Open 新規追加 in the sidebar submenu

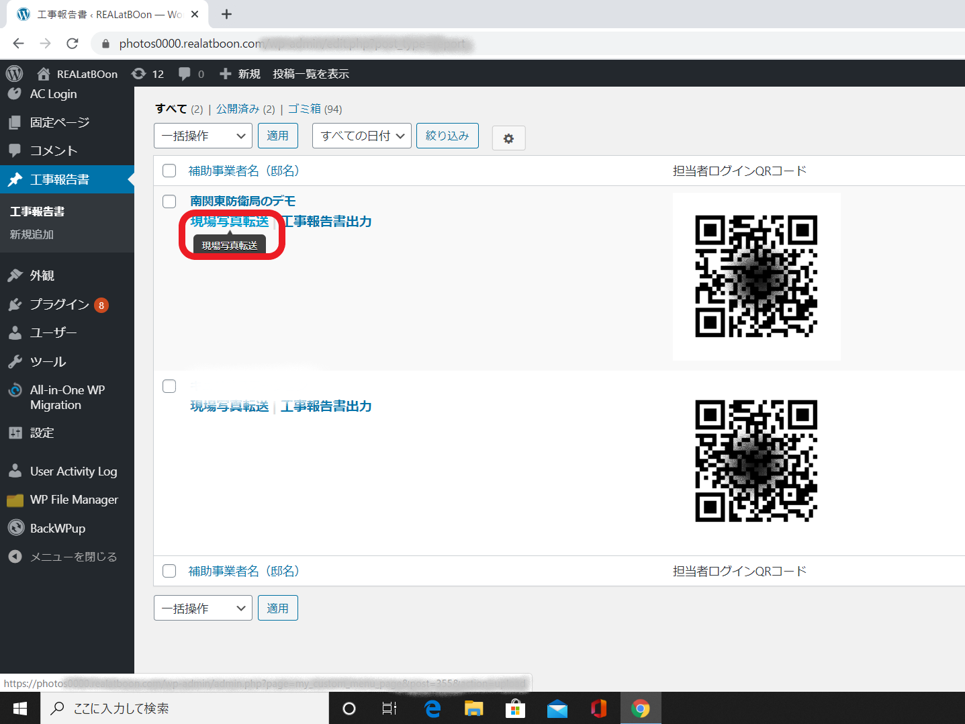[32, 234]
